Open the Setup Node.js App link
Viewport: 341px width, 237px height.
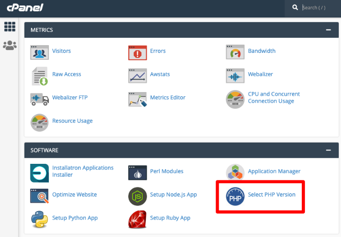(x=173, y=195)
